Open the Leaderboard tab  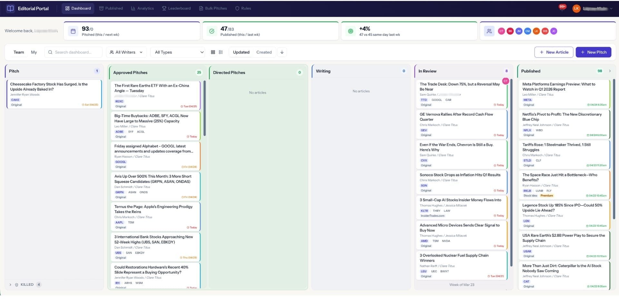tap(176, 8)
